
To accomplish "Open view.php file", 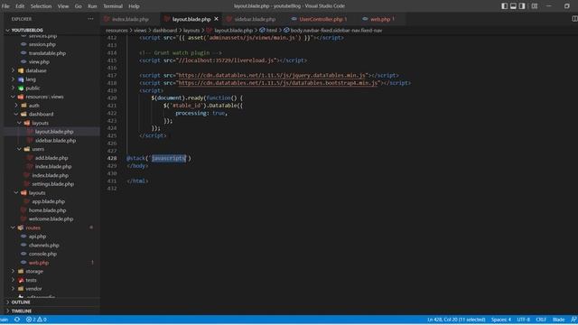I will [39, 62].
